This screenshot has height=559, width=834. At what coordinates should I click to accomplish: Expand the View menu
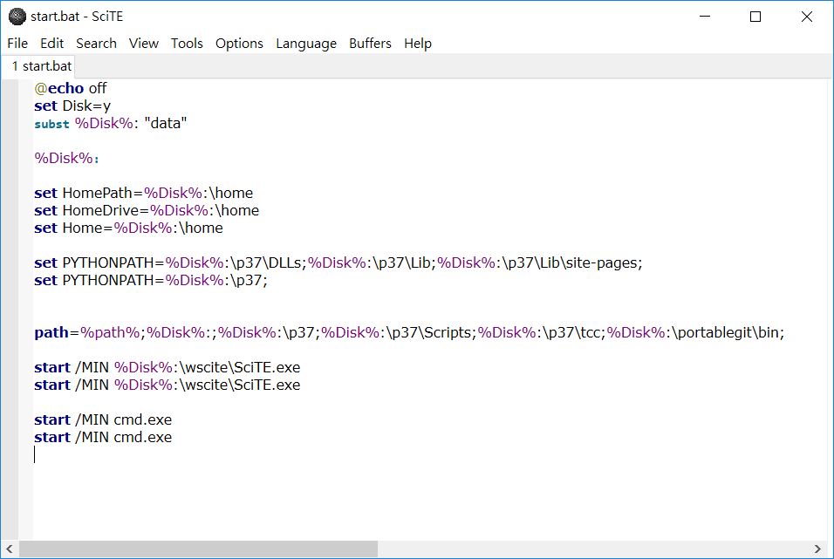point(144,43)
